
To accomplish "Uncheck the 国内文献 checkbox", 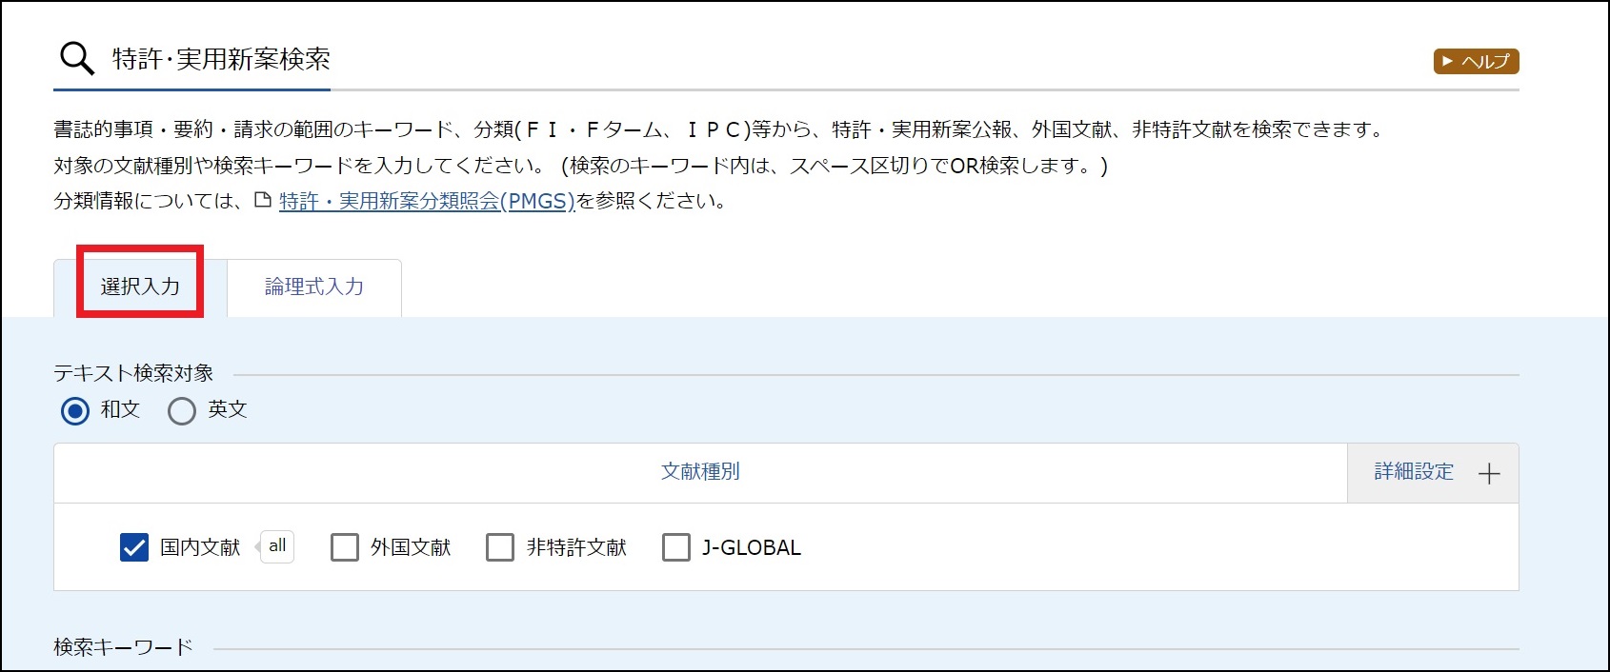I will click(134, 547).
